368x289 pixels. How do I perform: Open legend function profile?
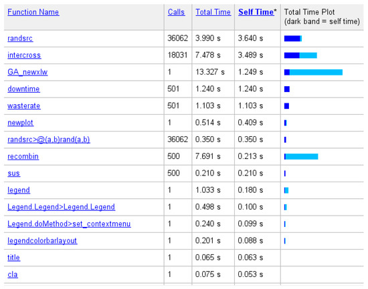pos(19,190)
